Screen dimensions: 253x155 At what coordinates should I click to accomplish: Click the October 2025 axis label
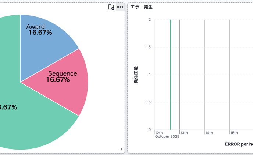167,137
